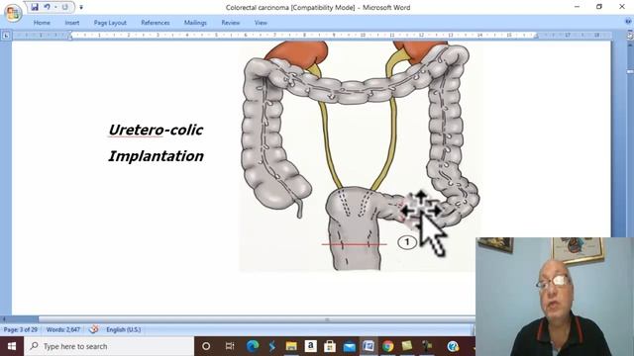Click the 'Implantation' heading text
The height and width of the screenshot is (356, 634).
156,156
